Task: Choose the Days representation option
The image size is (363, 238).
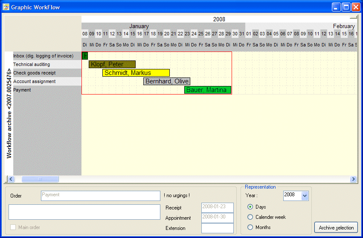Action: (250, 207)
